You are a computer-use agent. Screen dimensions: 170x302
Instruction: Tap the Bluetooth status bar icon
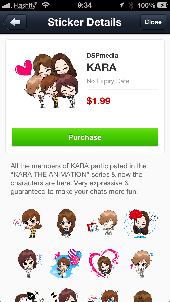pyautogui.click(x=131, y=5)
